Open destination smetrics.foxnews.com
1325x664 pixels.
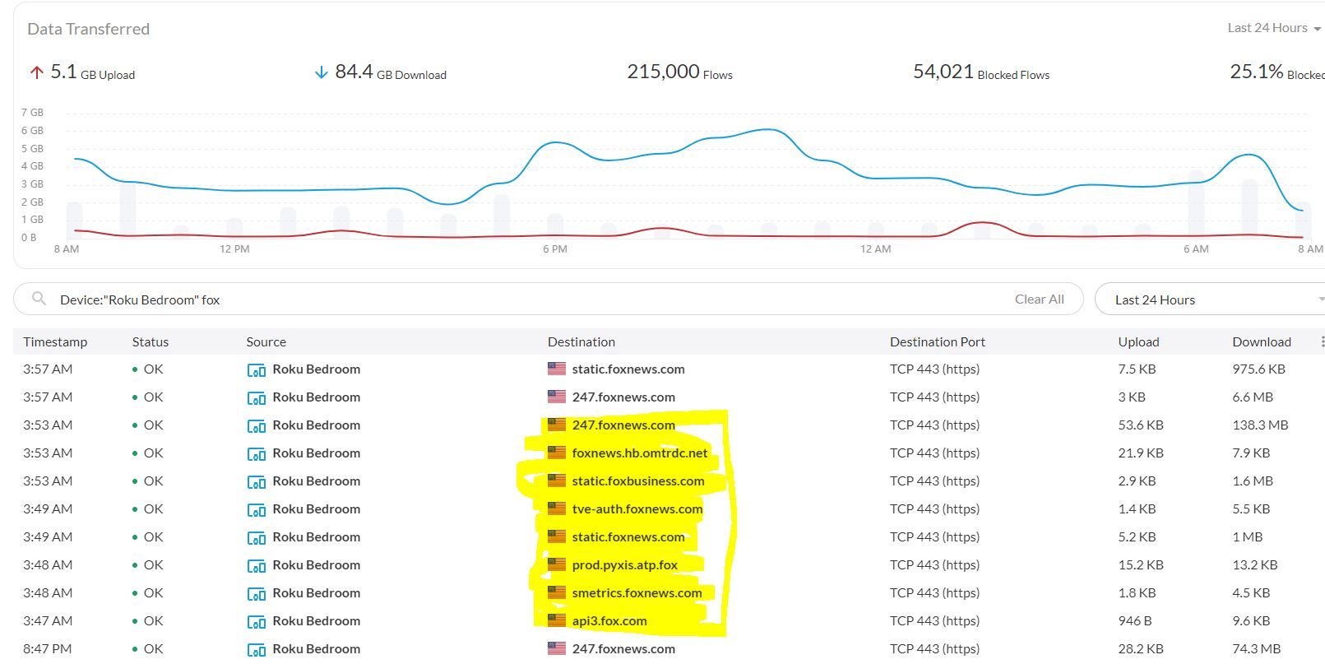[637, 592]
